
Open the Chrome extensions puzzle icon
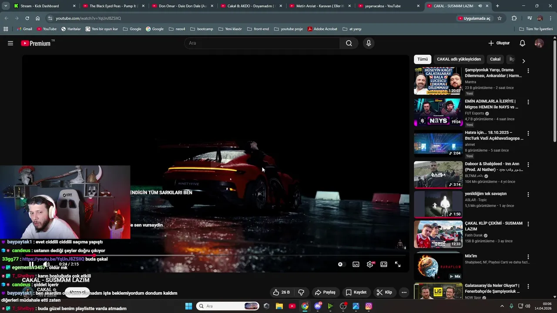click(514, 18)
